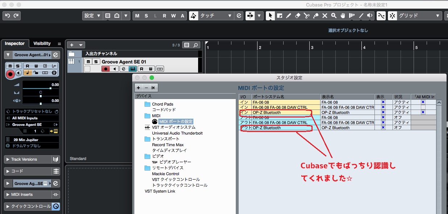Toggle global Read automation R in toolbar

coord(164,16)
